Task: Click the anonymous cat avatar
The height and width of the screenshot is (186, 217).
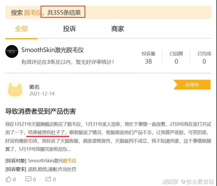Action: click(15, 90)
